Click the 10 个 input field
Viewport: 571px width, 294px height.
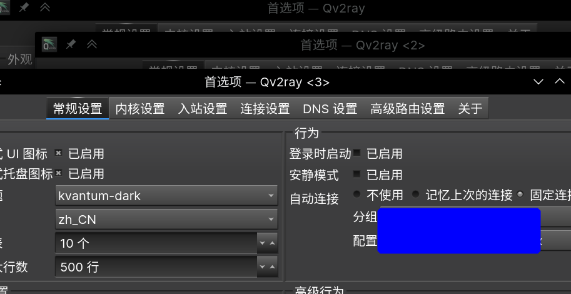(156, 243)
